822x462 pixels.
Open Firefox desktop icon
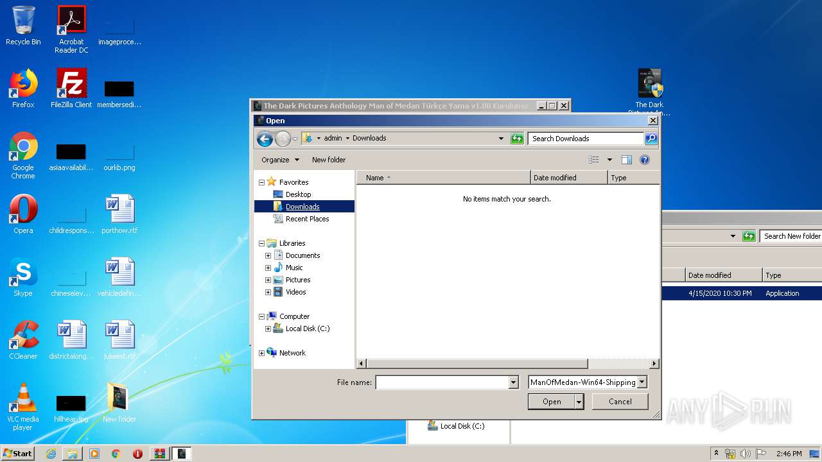coord(23,89)
